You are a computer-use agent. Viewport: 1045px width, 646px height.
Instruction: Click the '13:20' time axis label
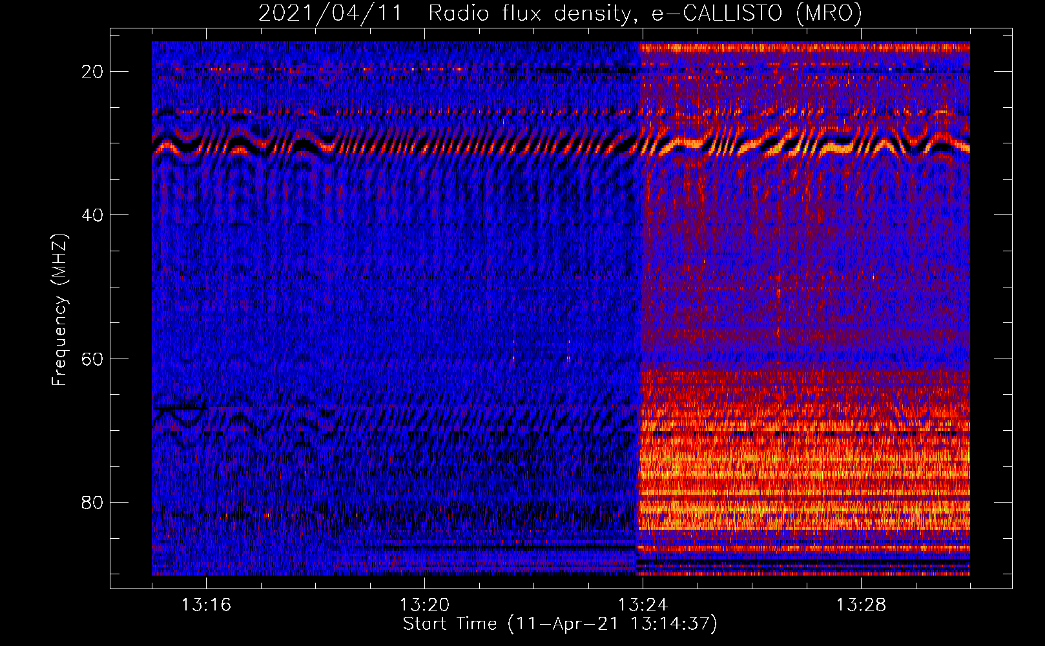coord(424,605)
